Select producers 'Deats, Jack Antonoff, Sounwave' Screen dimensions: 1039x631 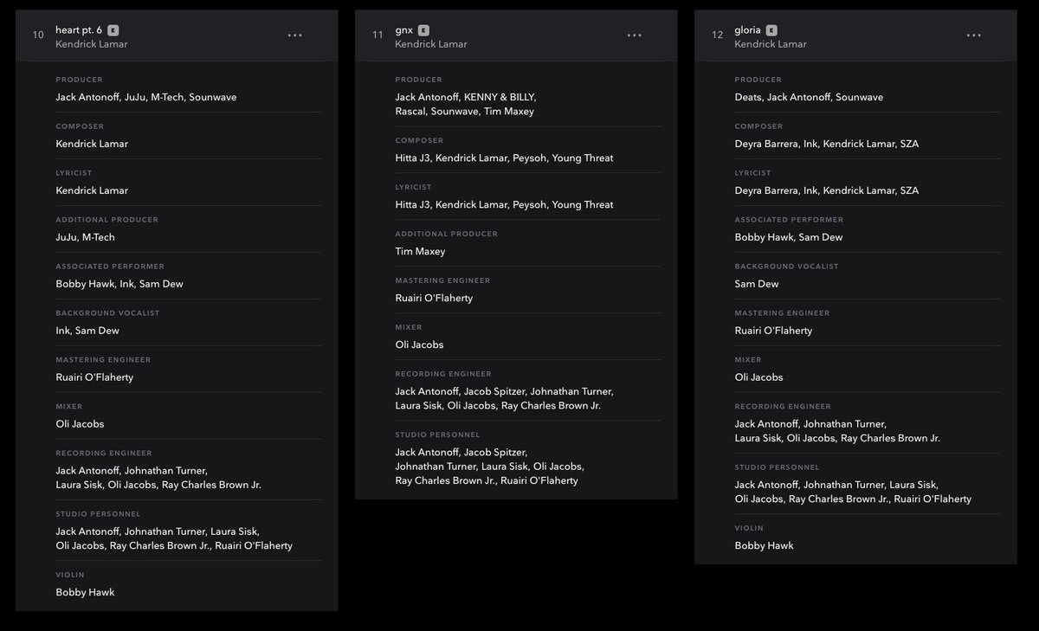809,97
